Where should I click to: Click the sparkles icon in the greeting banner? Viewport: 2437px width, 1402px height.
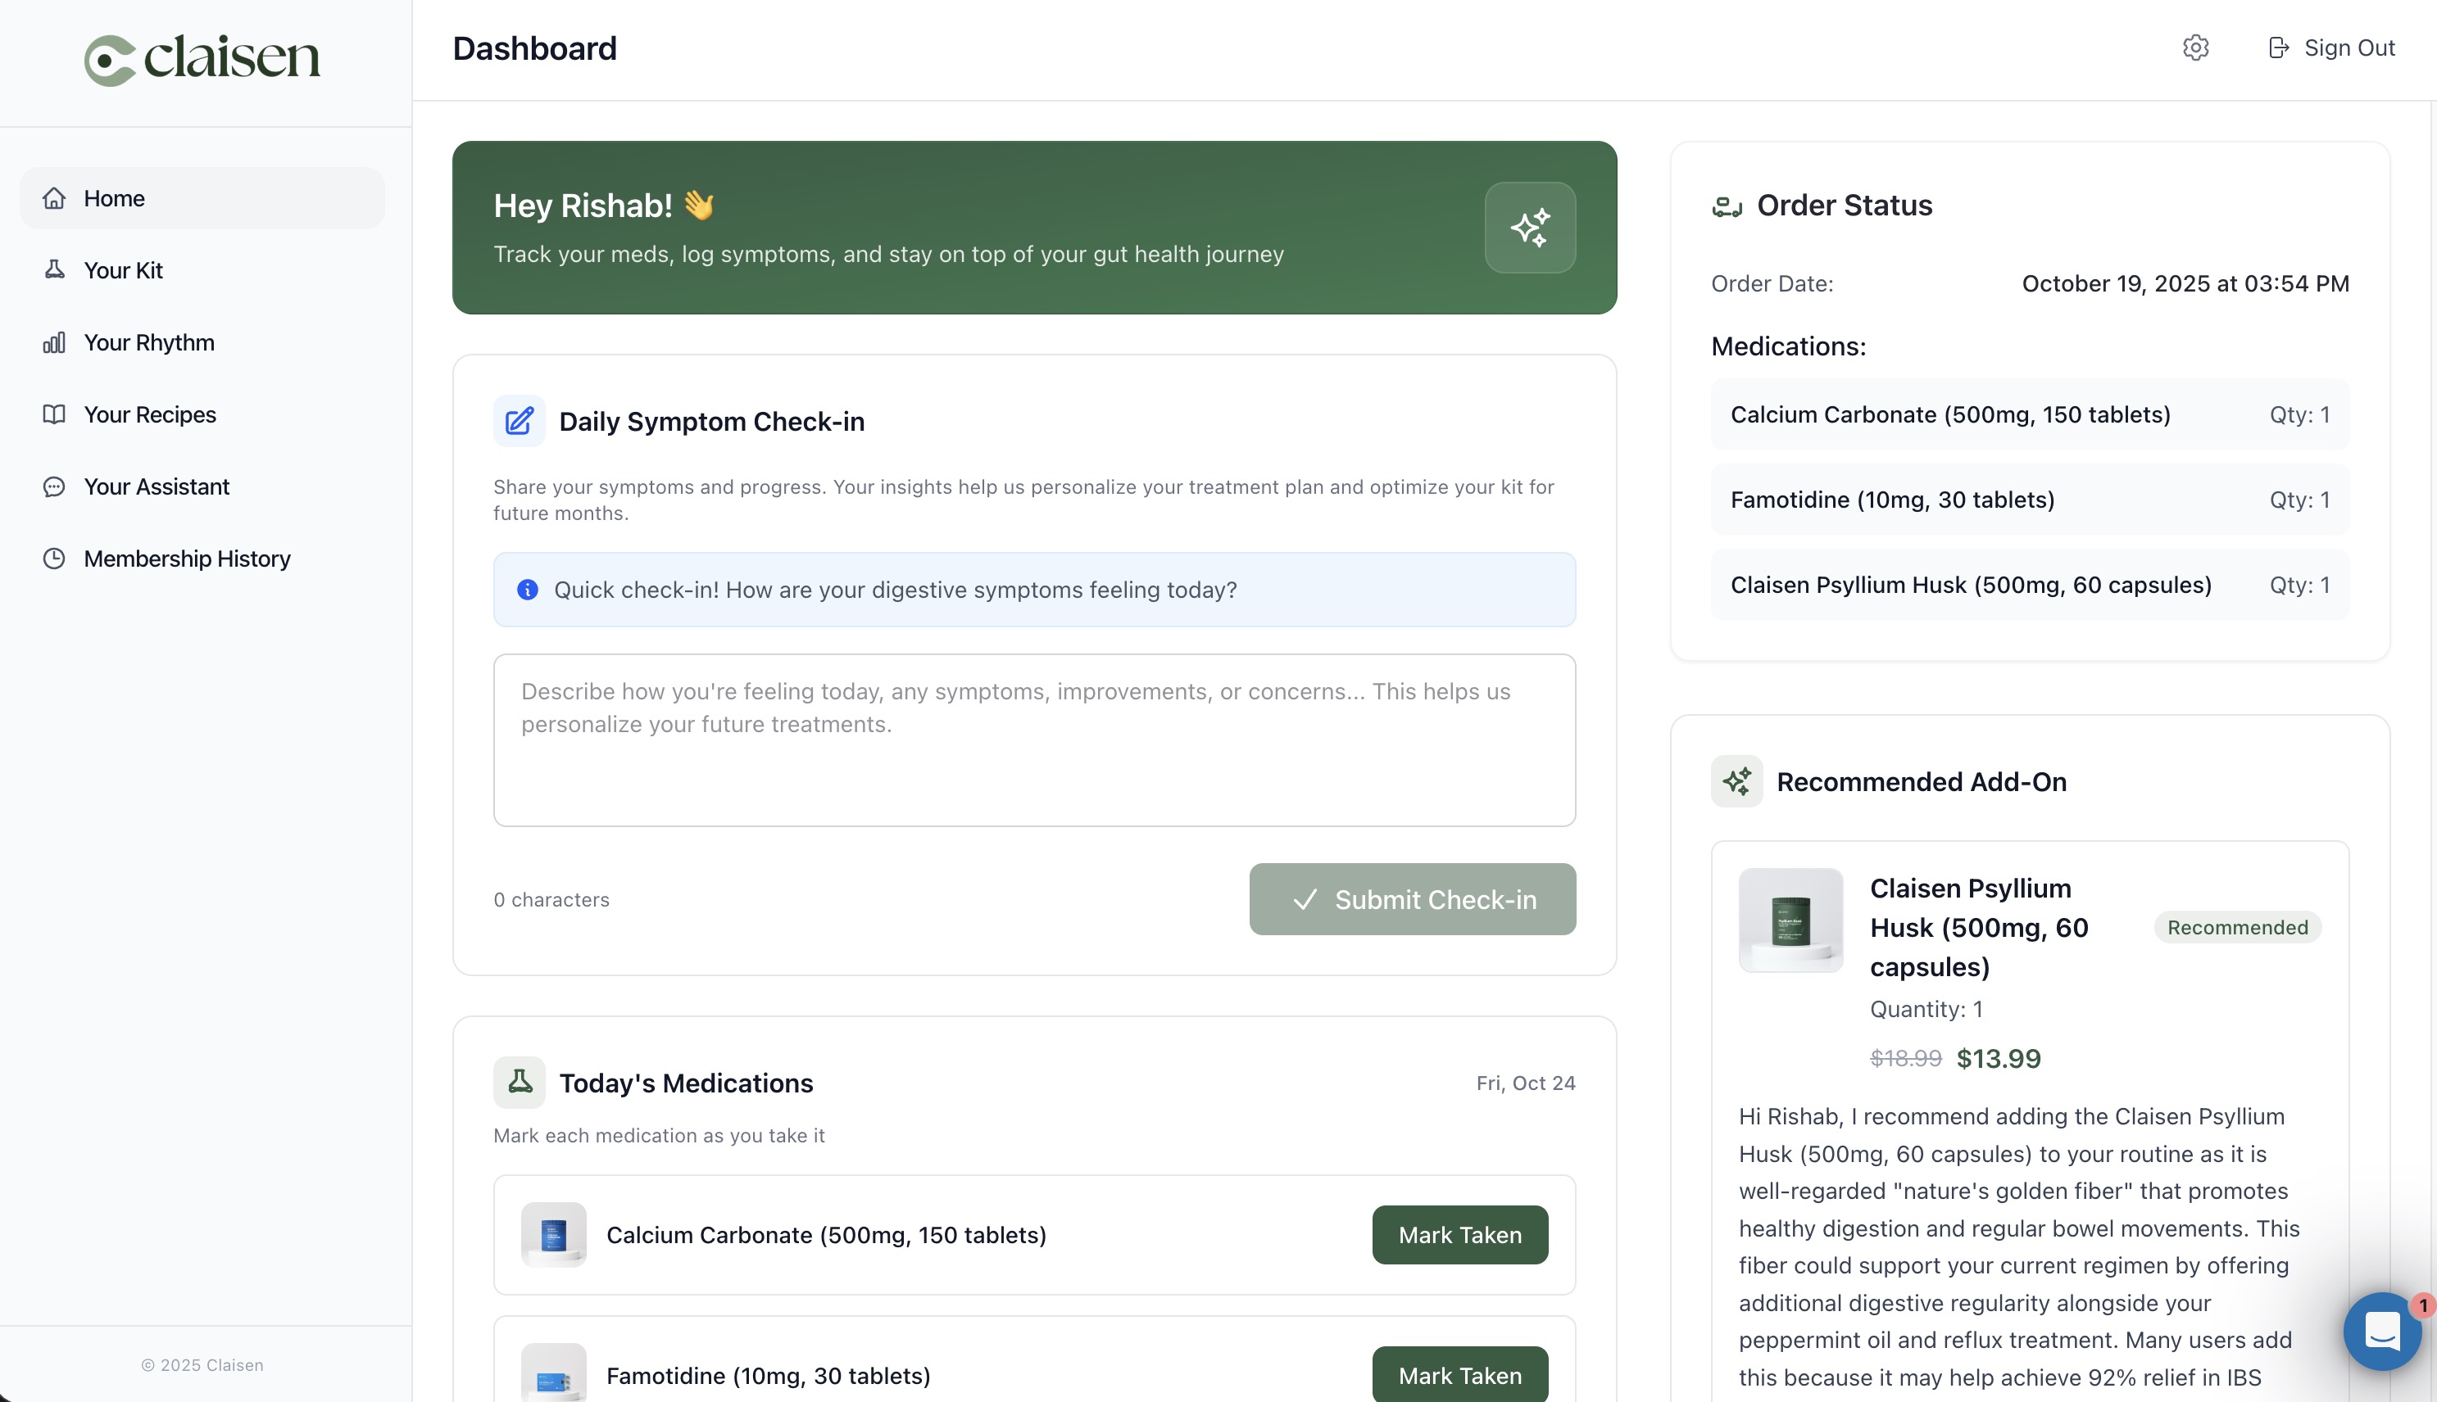(x=1530, y=227)
